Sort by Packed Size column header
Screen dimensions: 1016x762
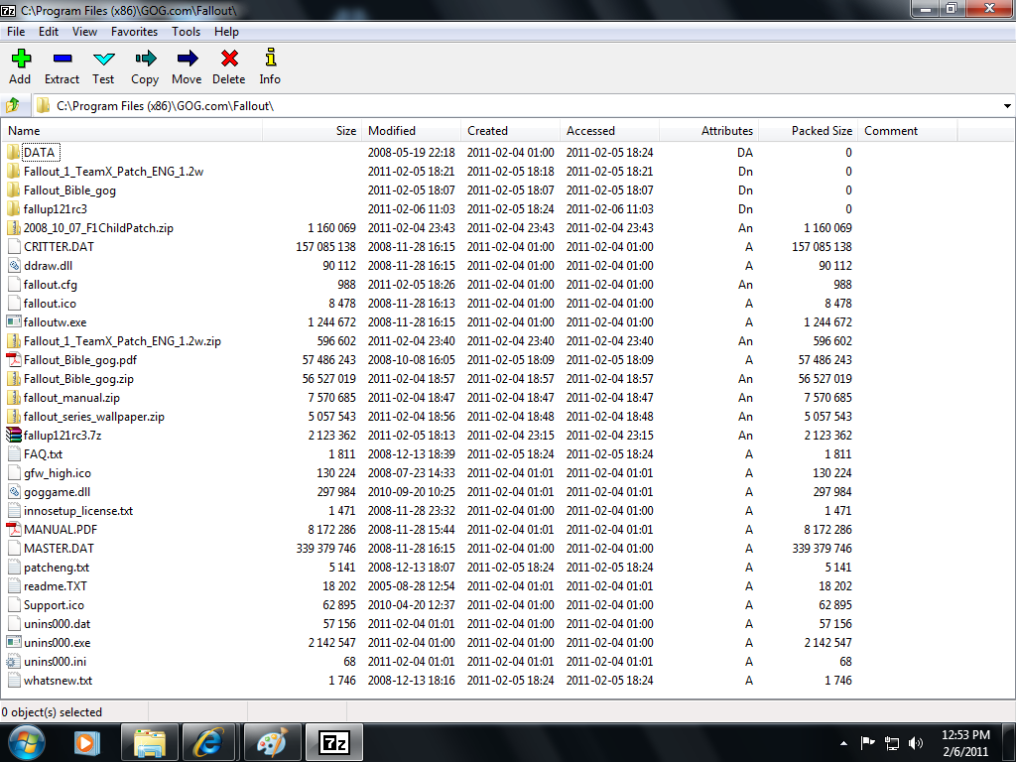pyautogui.click(x=808, y=131)
